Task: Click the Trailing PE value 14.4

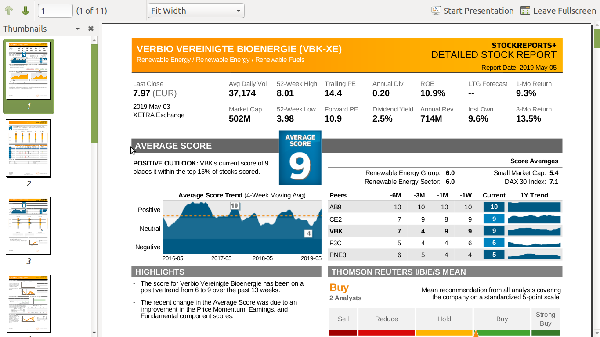Action: click(333, 93)
